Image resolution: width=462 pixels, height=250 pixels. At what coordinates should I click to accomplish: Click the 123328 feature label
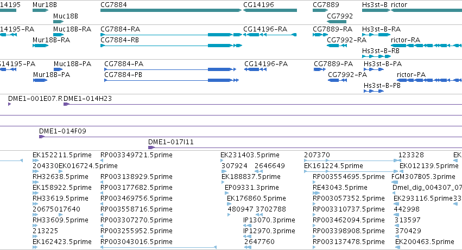pyautogui.click(x=411, y=155)
